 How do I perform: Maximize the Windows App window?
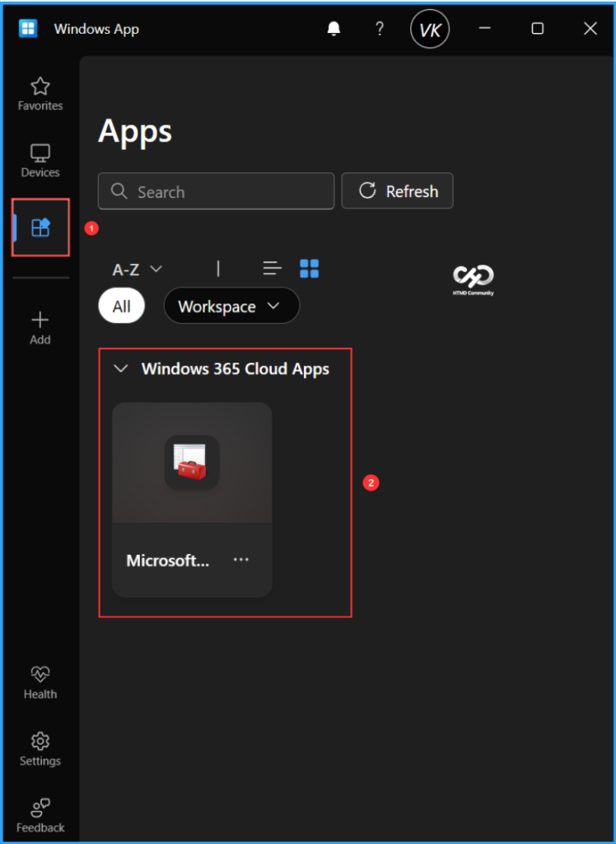click(x=538, y=29)
